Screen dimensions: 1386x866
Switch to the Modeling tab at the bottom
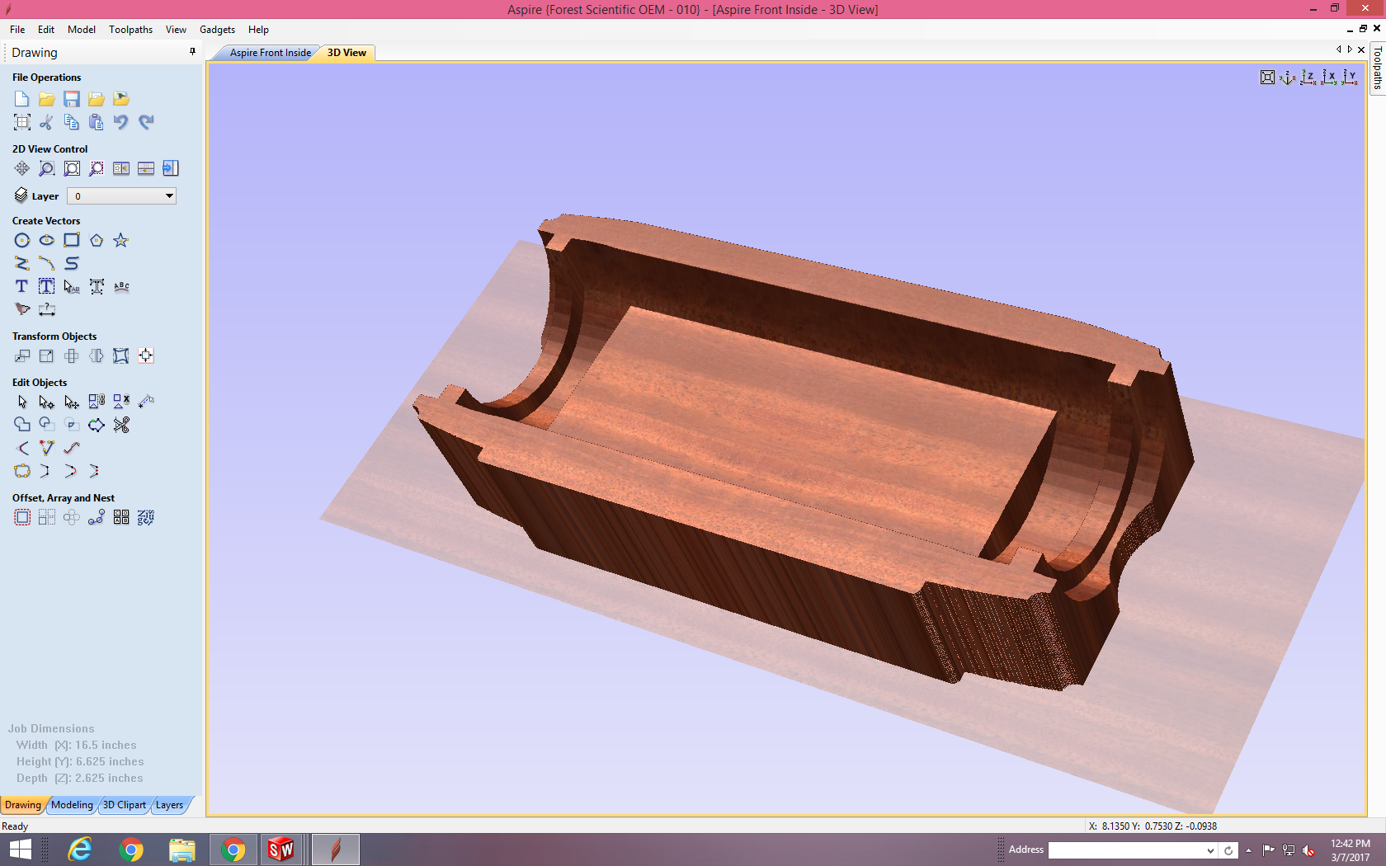click(73, 805)
